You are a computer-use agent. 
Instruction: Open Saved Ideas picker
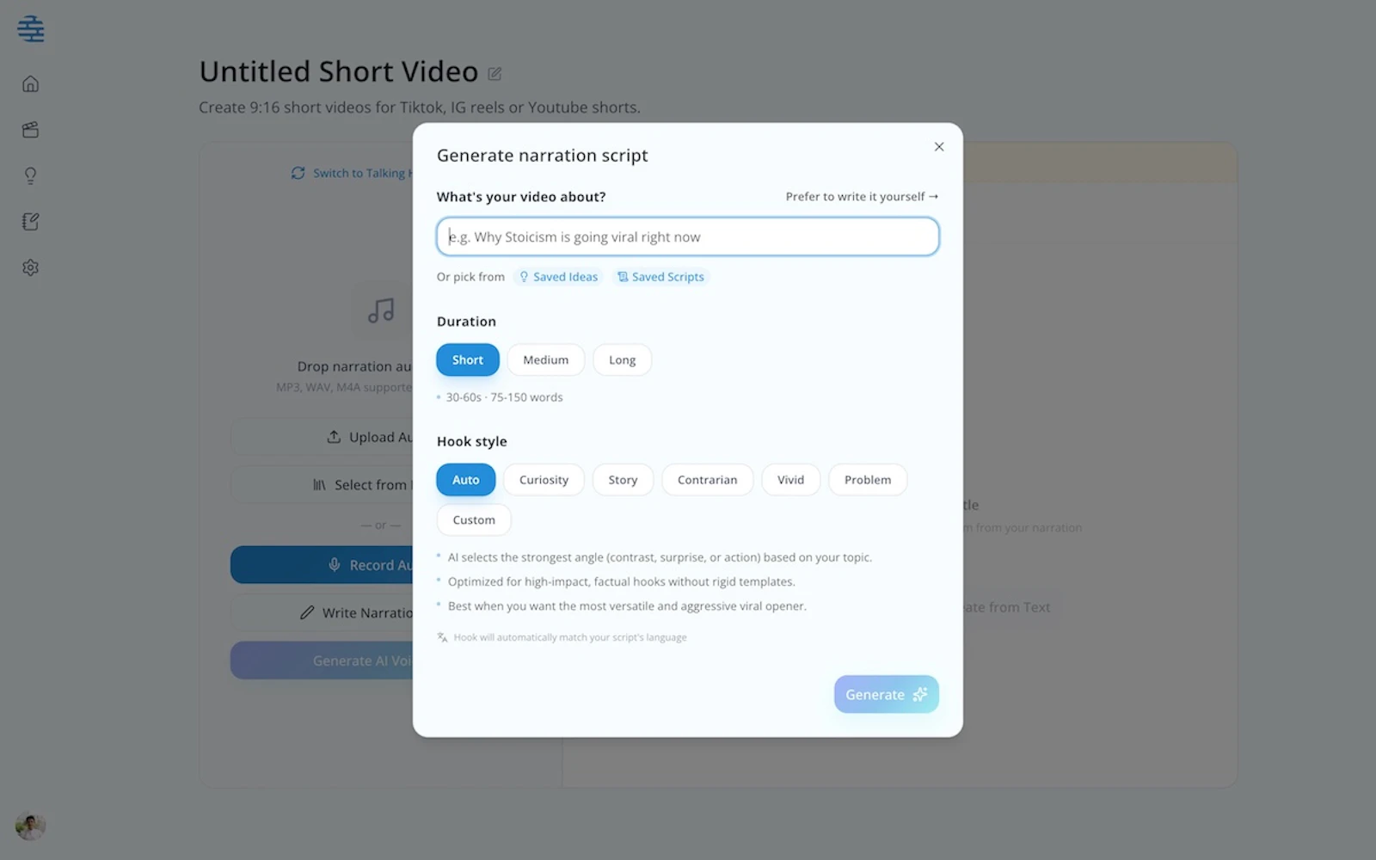pyautogui.click(x=558, y=277)
